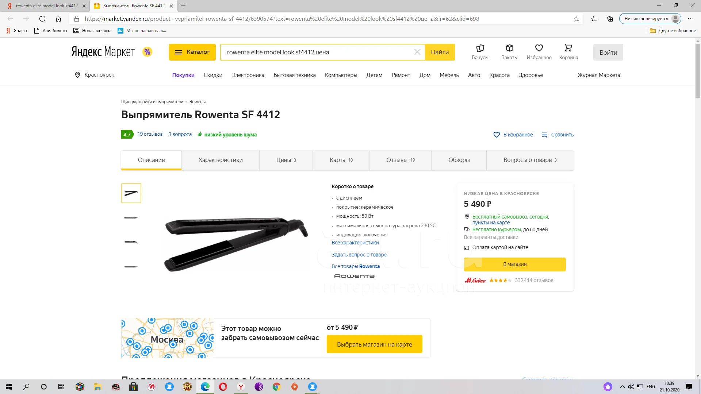Close the rowenta elite model look tab
This screenshot has height=394, width=701.
click(84, 6)
